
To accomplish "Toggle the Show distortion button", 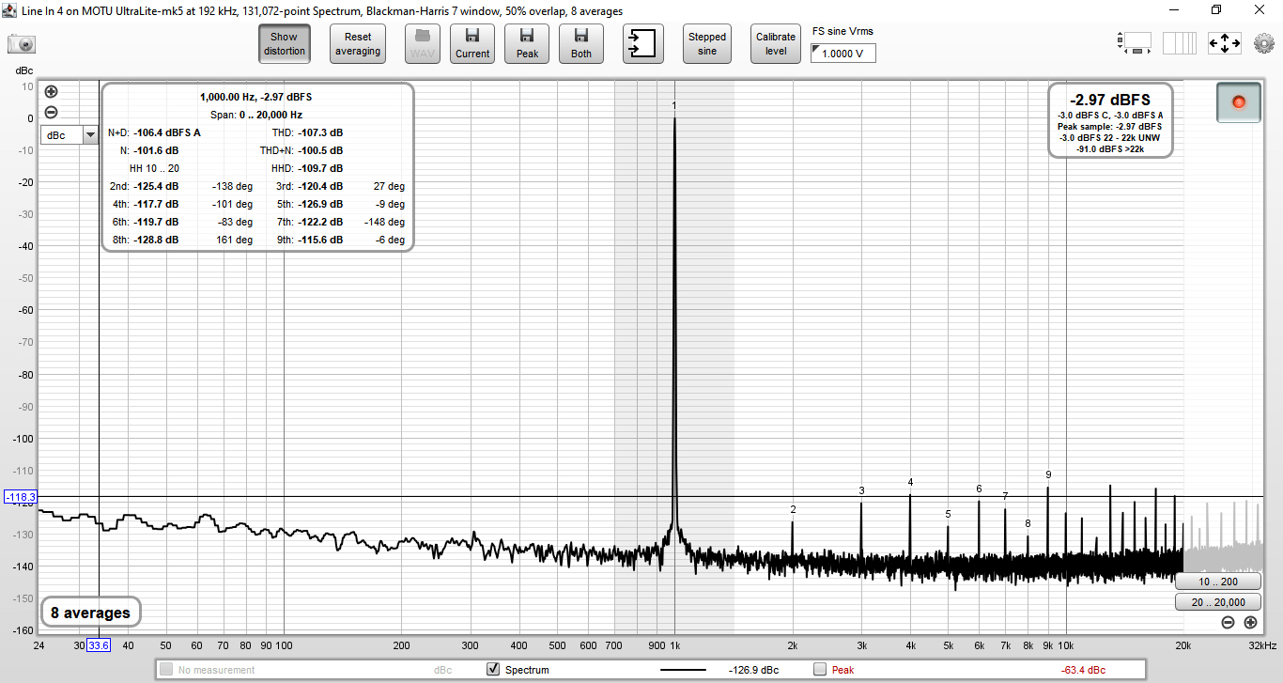I will (285, 44).
